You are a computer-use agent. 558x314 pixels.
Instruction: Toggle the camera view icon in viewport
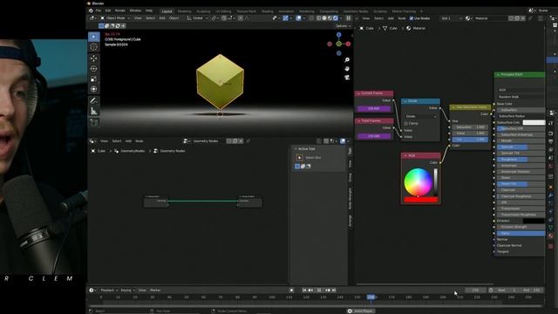(x=347, y=77)
